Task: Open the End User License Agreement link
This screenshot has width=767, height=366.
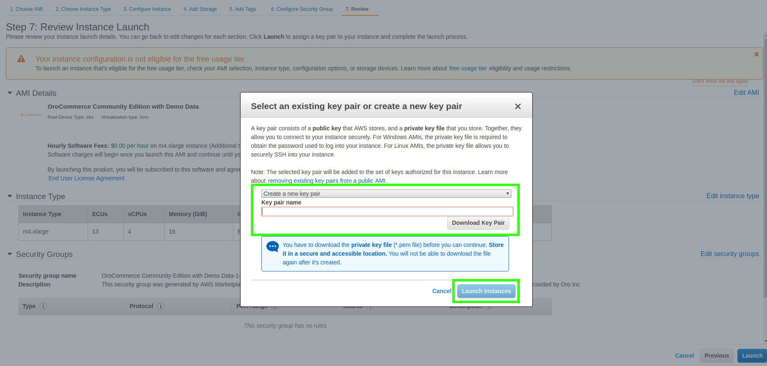Action: point(86,178)
